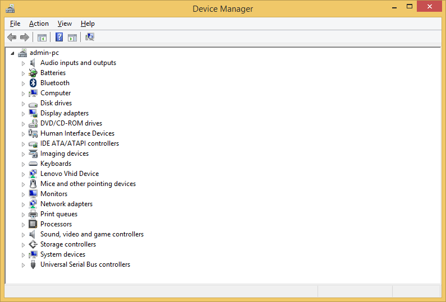Select Sound, video and game controllers
The width and height of the screenshot is (446, 302).
(x=91, y=234)
